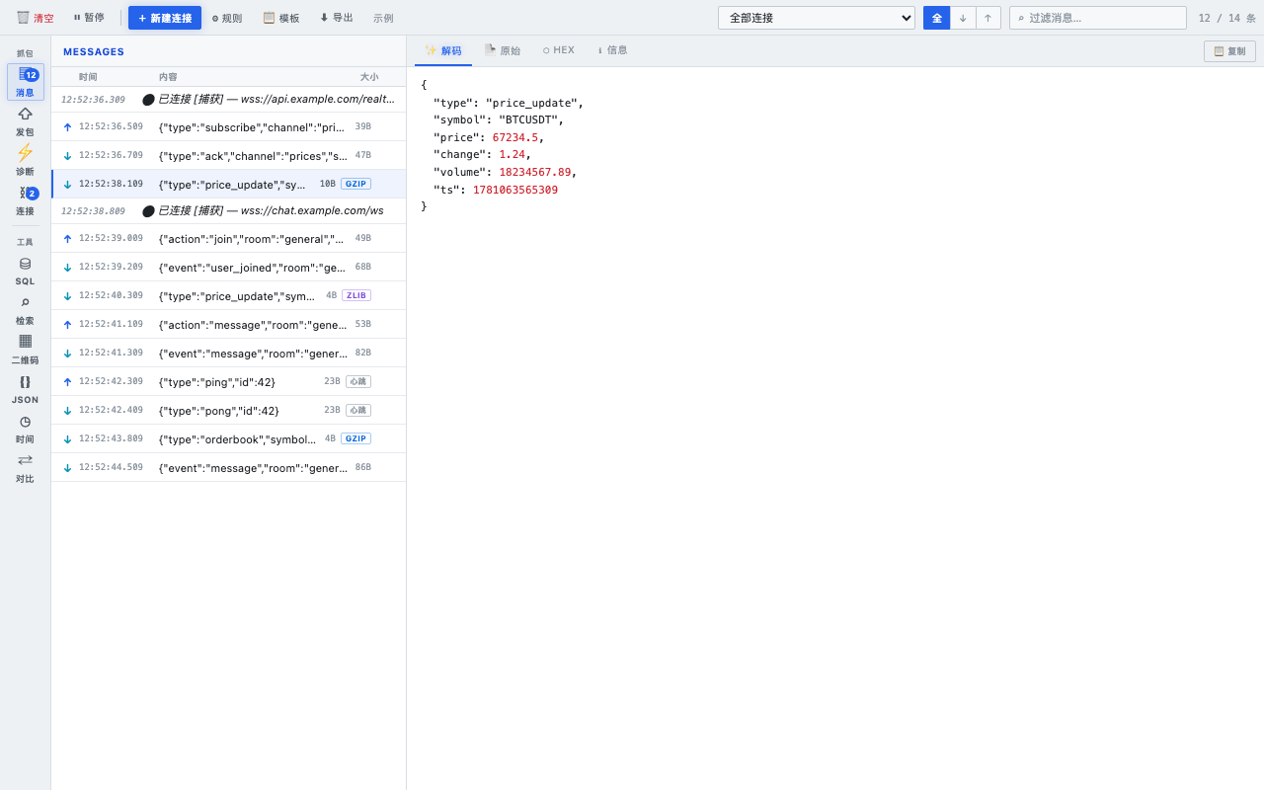Select the user_joined event at 12:52:39.209
The width and height of the screenshot is (1264, 790).
click(x=229, y=267)
